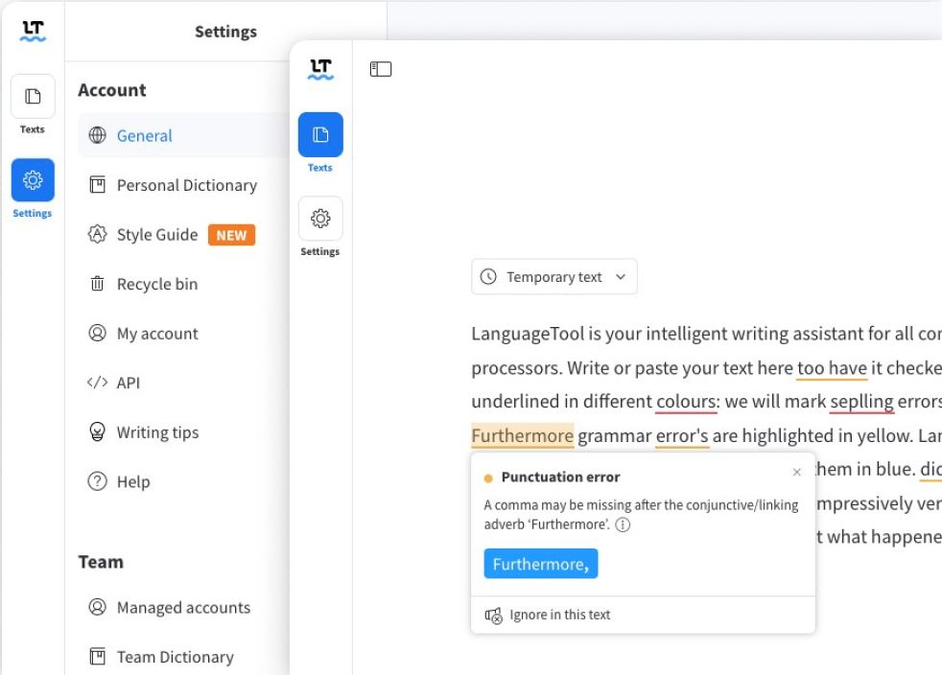Click the Writing tips lightbulb icon

point(97,431)
